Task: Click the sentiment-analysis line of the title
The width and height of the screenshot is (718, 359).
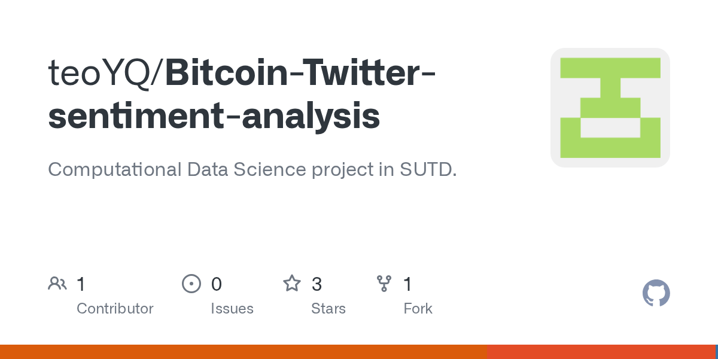Action: pyautogui.click(x=214, y=115)
